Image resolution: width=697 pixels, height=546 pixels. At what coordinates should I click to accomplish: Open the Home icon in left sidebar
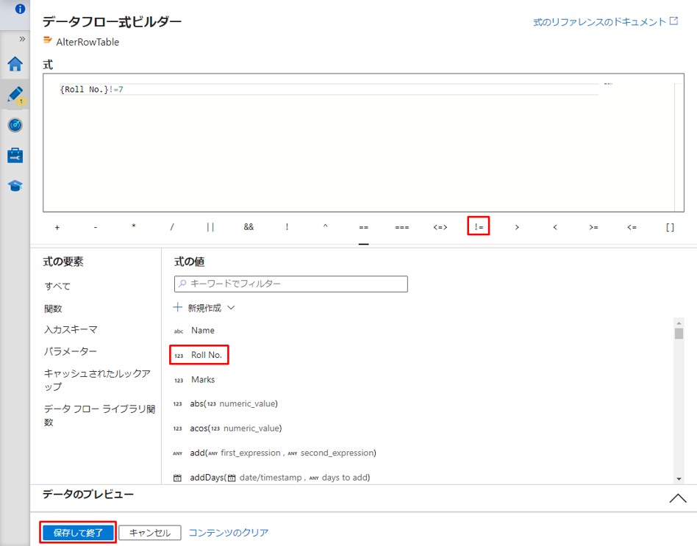[x=15, y=64]
